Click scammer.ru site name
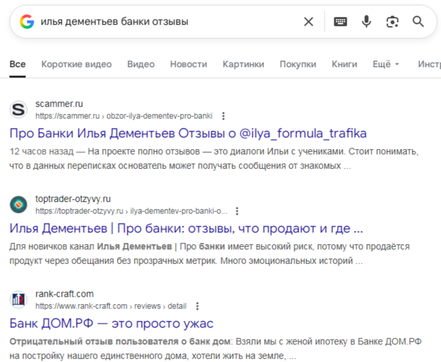441x362 pixels. 59,104
